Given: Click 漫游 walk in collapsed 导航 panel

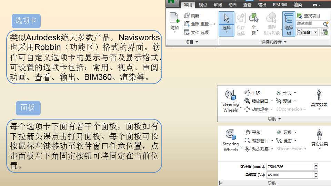Looking at the screenshot, I should 284,101.
